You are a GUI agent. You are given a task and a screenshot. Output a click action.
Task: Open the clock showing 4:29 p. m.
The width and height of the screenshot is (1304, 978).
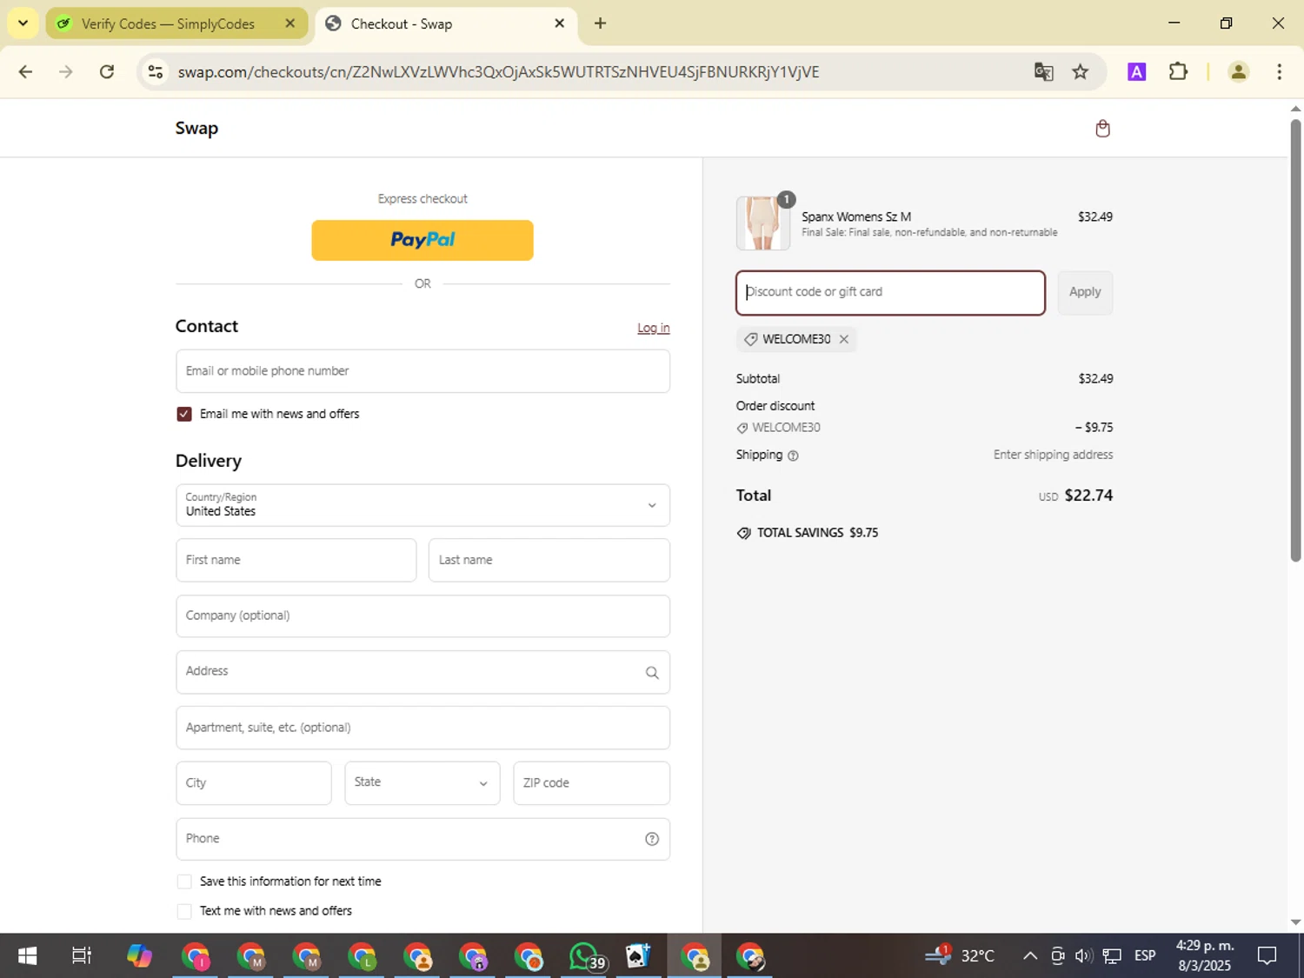tap(1205, 956)
